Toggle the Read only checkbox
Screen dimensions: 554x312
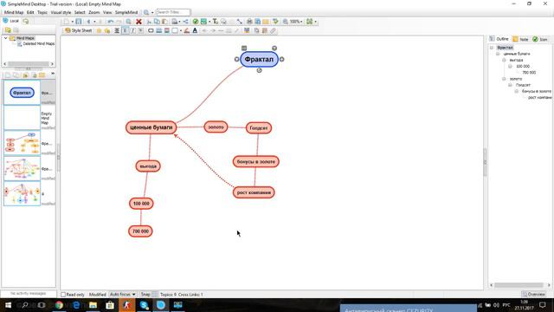point(63,295)
